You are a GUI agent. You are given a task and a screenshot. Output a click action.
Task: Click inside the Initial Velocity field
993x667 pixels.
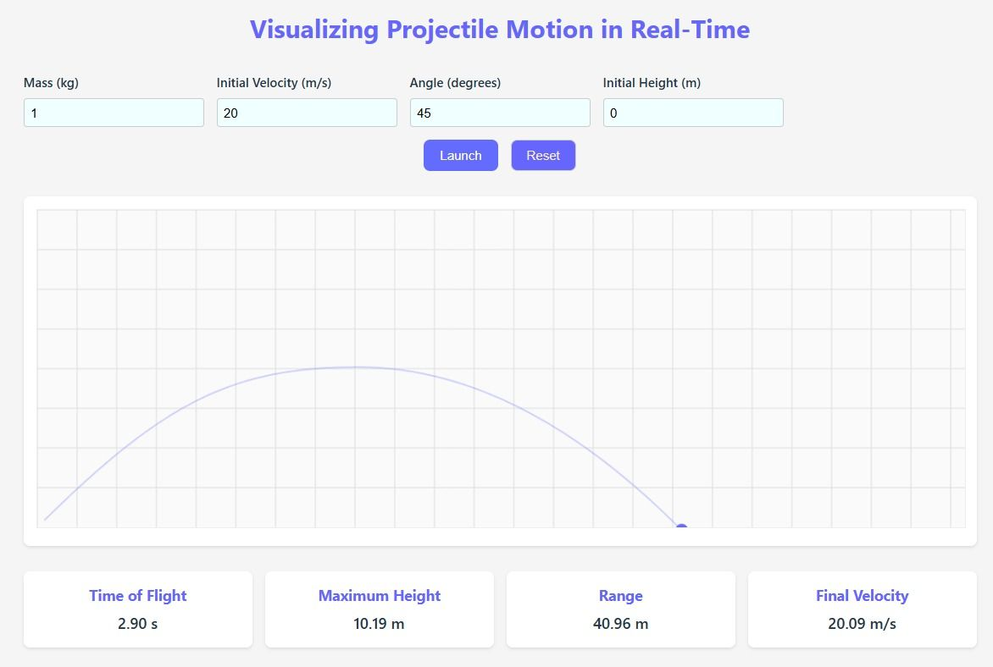coord(307,112)
